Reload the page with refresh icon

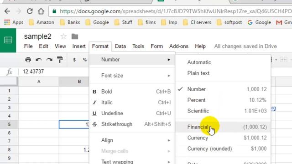[30, 11]
